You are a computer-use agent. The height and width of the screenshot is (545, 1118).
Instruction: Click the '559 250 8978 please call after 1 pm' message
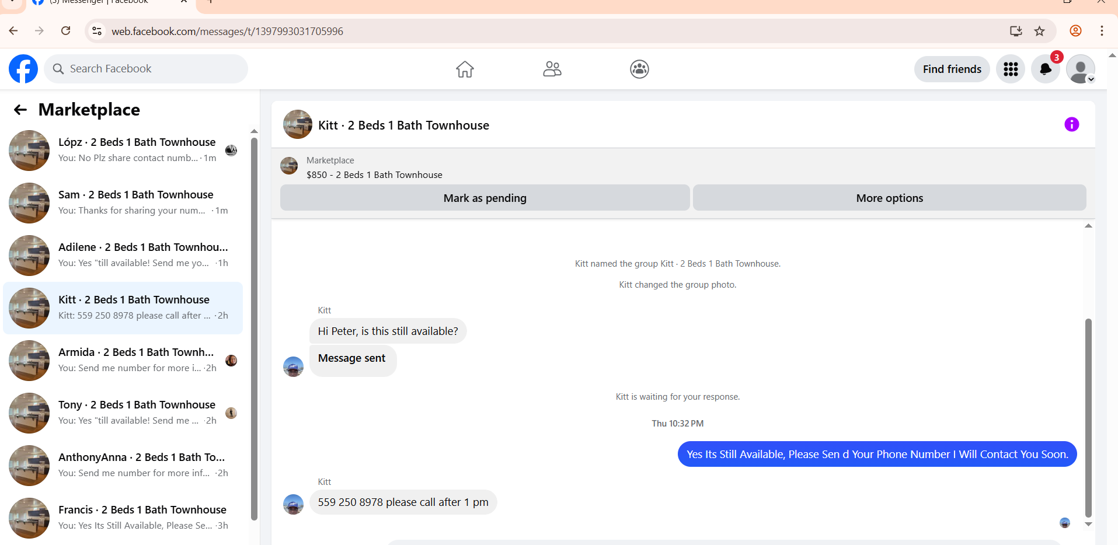click(403, 502)
